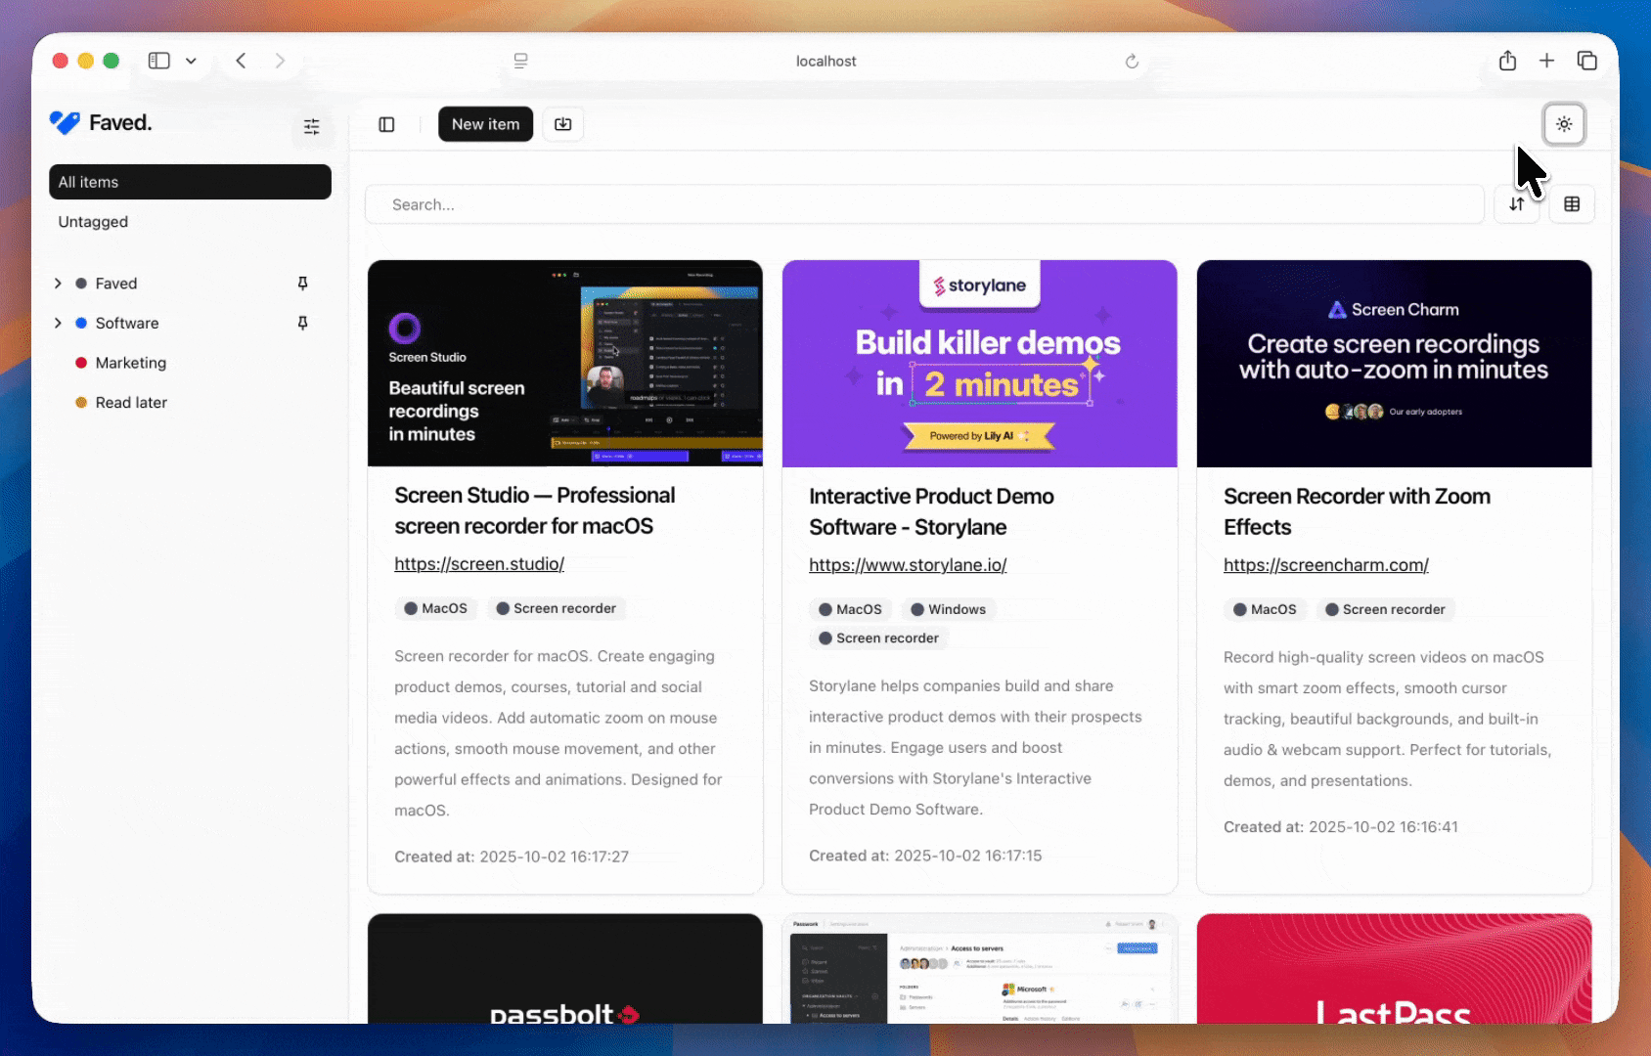This screenshot has width=1651, height=1056.
Task: Click the New item button
Action: pos(485,124)
